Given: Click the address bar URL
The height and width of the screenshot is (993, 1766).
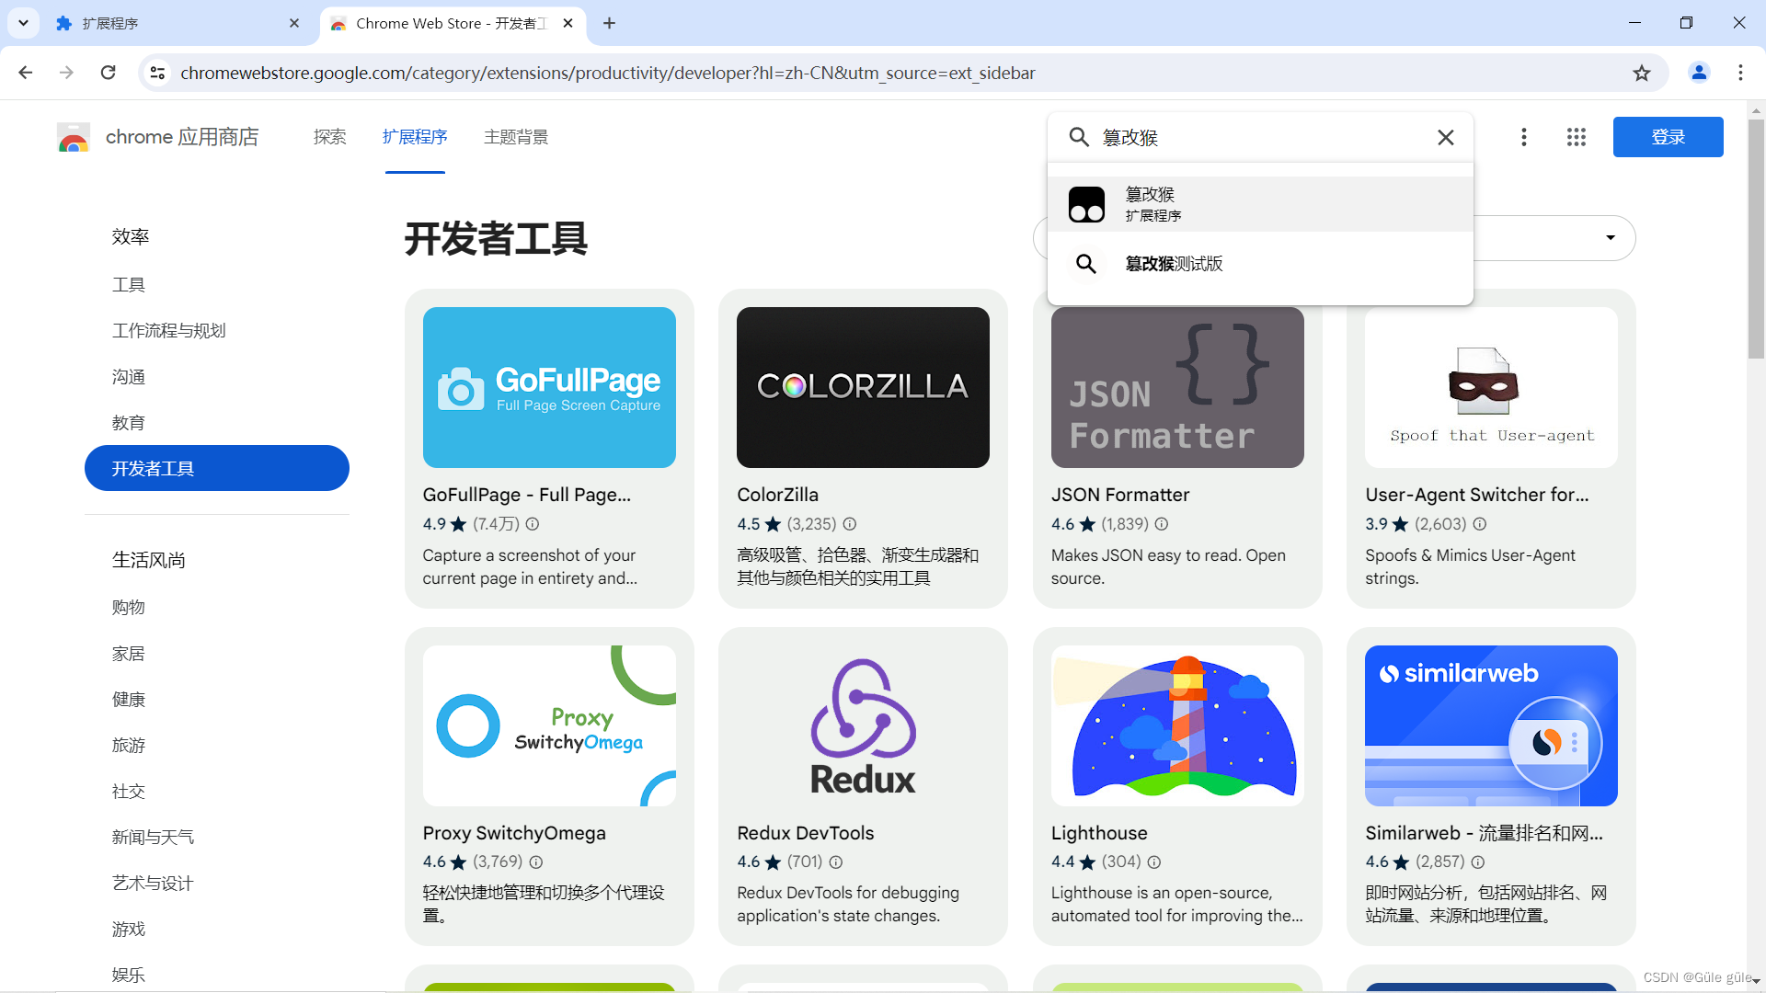Looking at the screenshot, I should 608,73.
